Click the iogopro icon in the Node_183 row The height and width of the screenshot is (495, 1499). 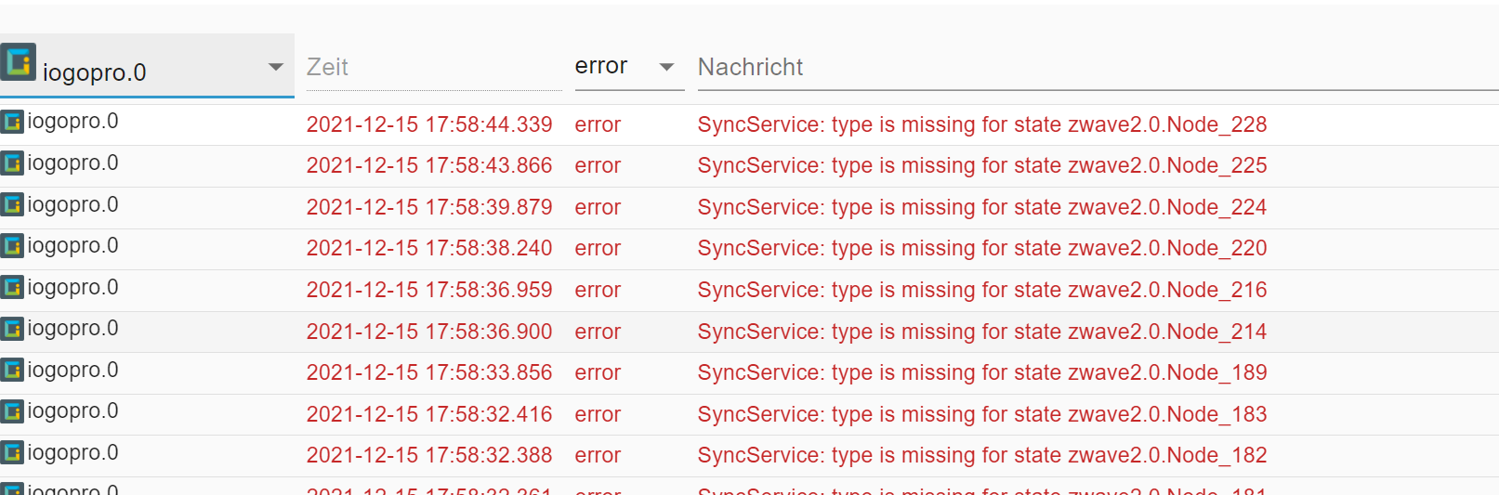[x=12, y=411]
